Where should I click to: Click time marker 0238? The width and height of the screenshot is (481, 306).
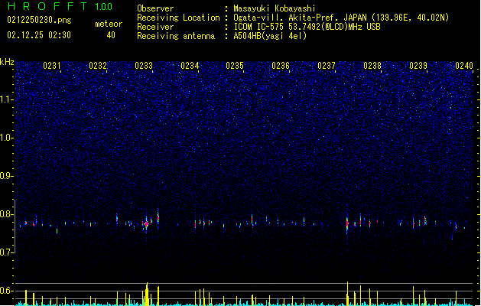(372, 66)
